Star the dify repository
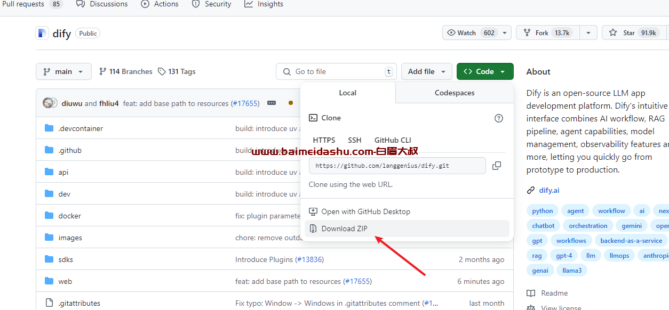The height and width of the screenshot is (310, 669). pos(634,33)
